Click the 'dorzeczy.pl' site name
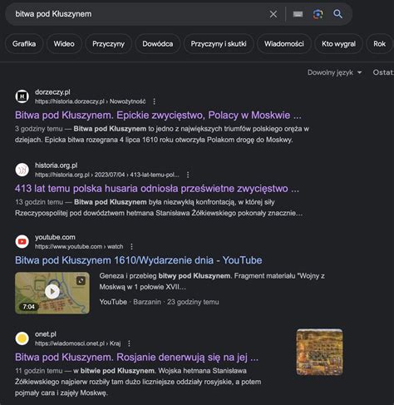Image resolution: width=394 pixels, height=405 pixels. coord(52,92)
